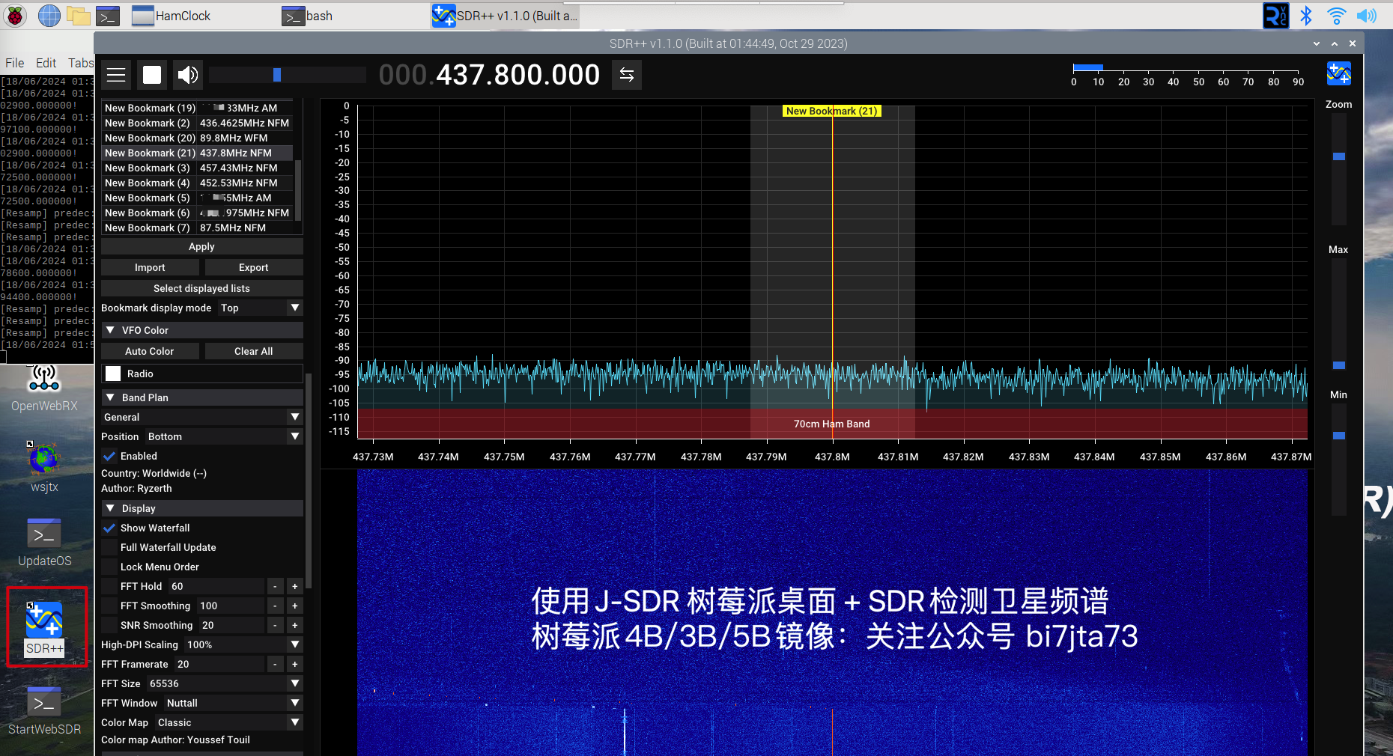Increase FFT Hold with plus button
The height and width of the screenshot is (756, 1393).
pos(295,586)
